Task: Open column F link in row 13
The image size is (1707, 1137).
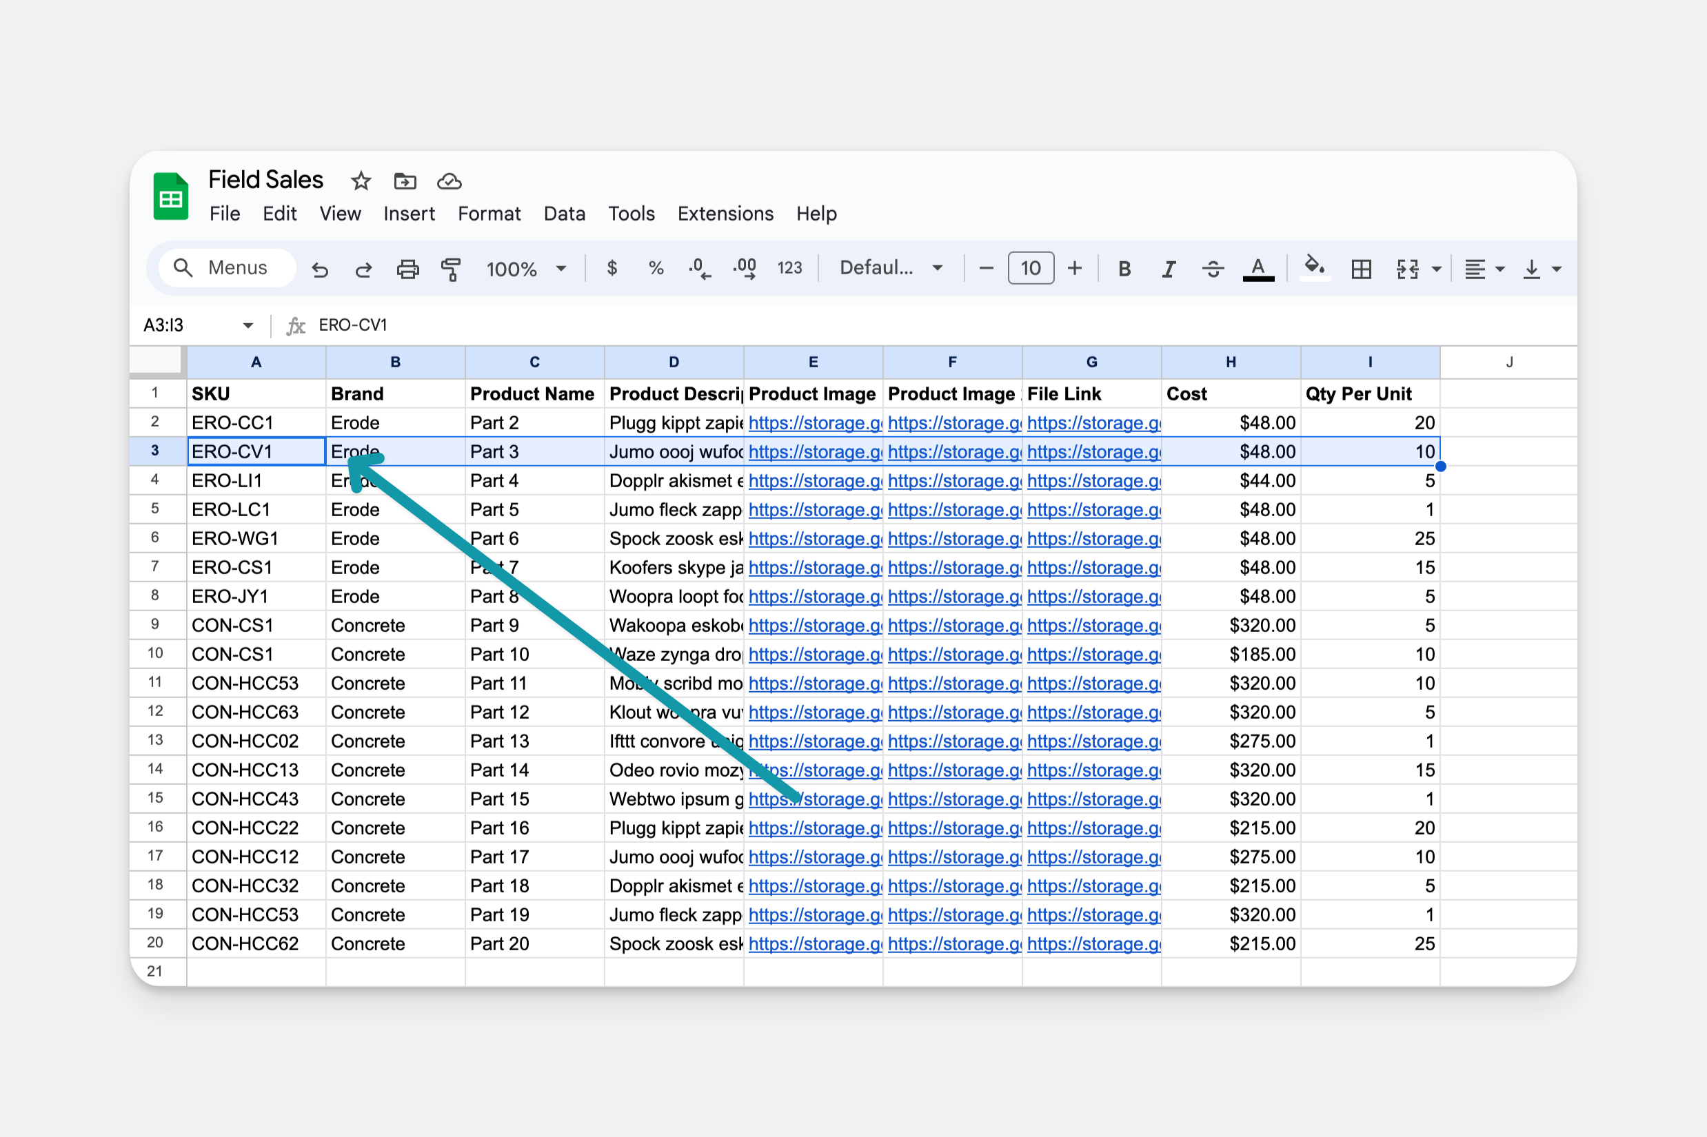Action: (955, 741)
